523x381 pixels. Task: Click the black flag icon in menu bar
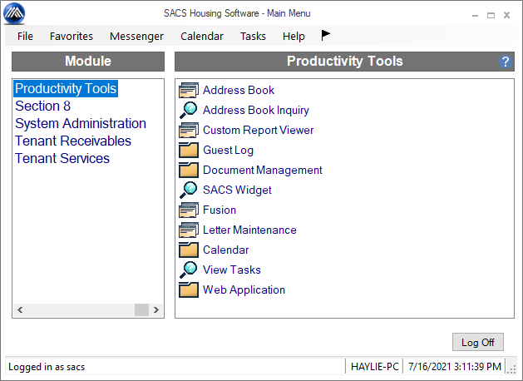point(326,35)
